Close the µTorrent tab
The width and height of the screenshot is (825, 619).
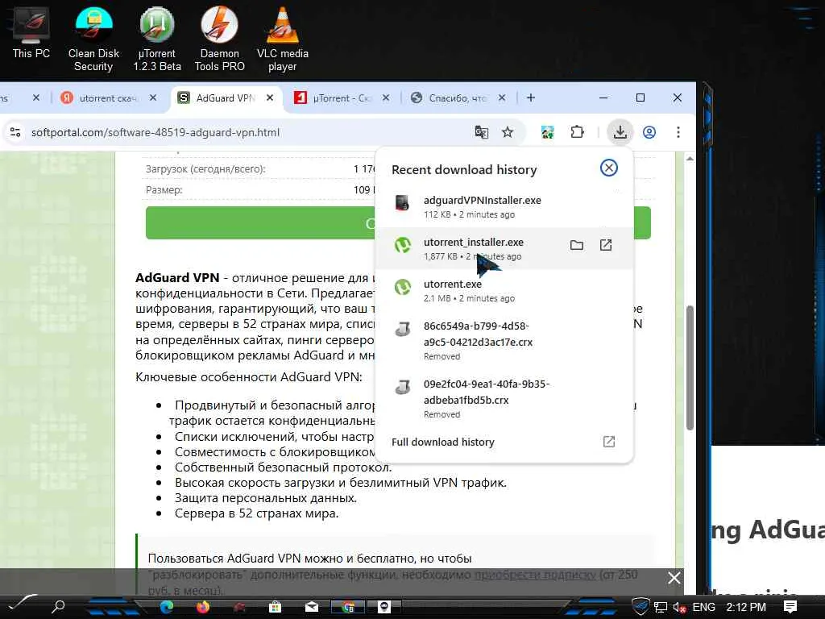(x=386, y=98)
